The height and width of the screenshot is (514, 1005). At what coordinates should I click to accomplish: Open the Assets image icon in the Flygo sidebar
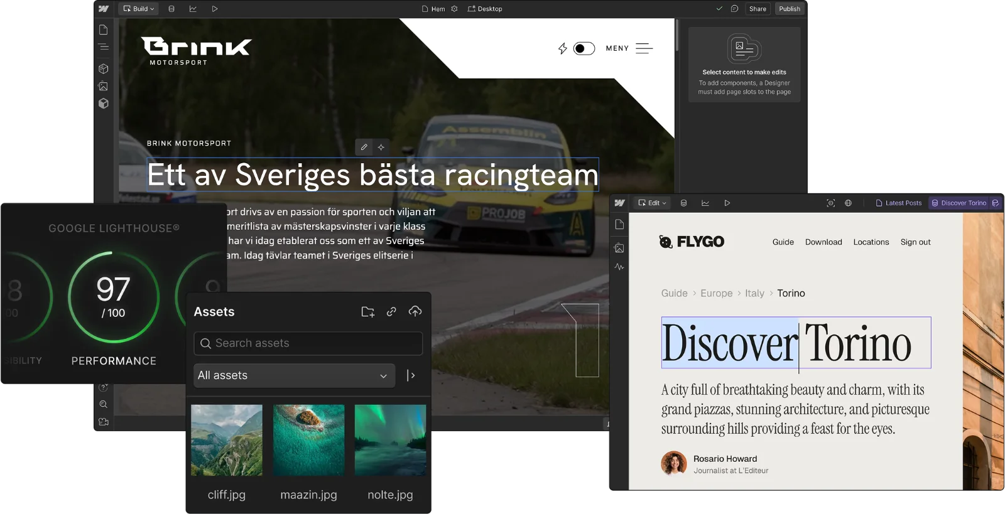coord(619,248)
